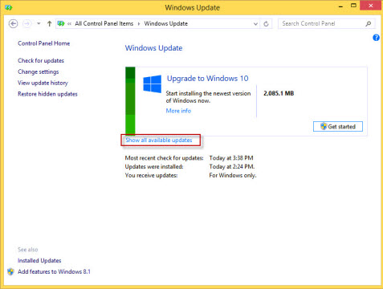
Task: Click the 'Windows Update' breadcrumb in the address bar
Action: pos(166,23)
